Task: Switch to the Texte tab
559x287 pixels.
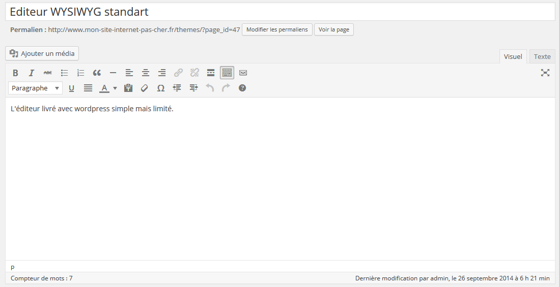Action: click(x=542, y=56)
